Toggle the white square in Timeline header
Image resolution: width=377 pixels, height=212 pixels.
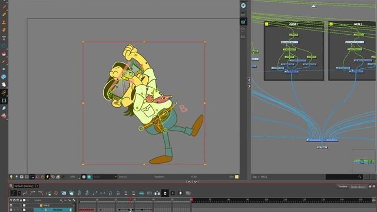24,200
